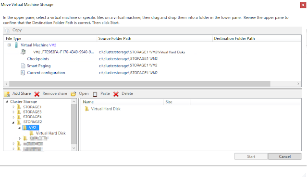Screen dimensions: 307x178
Task: Expand the STORAGE3 node
Action: [x=13, y=112]
